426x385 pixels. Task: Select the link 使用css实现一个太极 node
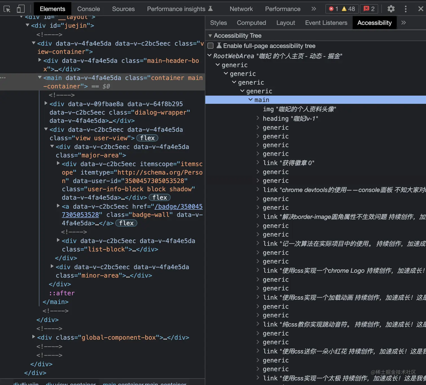coord(344,378)
